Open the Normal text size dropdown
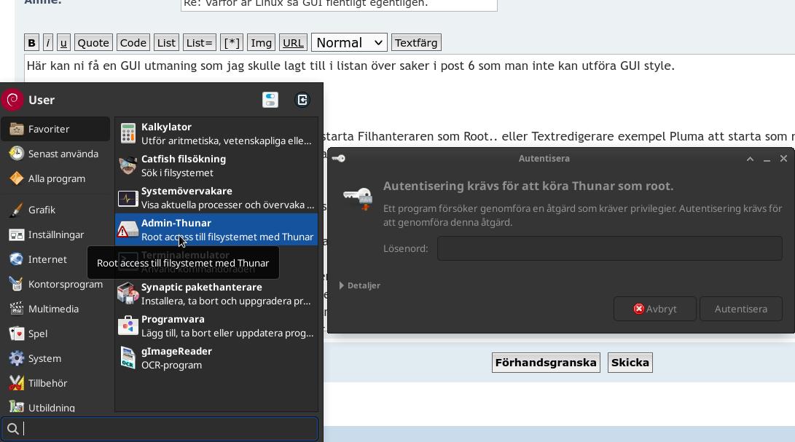 point(349,42)
